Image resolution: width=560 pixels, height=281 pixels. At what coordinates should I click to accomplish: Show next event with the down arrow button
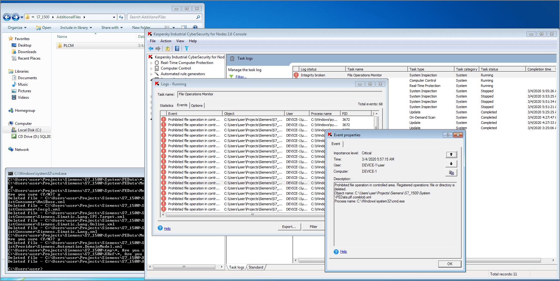click(x=451, y=164)
